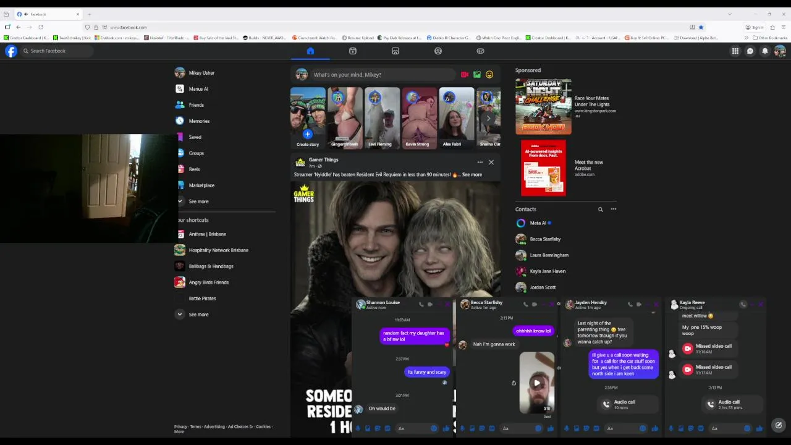The image size is (791, 445).
Task: Open the Marketplace tab in top bar
Action: (395, 51)
